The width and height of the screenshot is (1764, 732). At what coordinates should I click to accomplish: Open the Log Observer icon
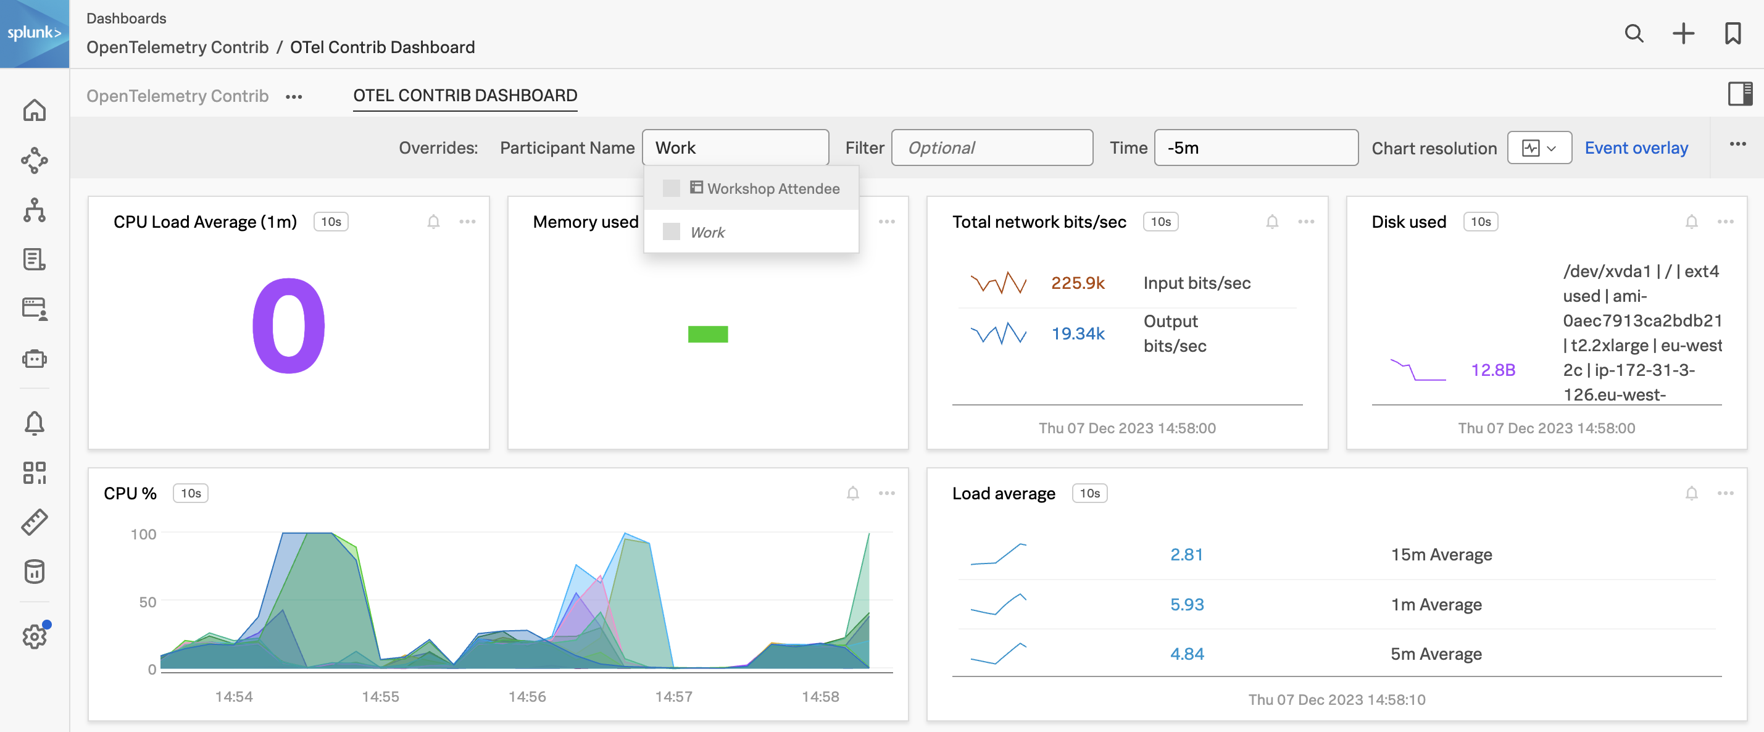click(34, 259)
